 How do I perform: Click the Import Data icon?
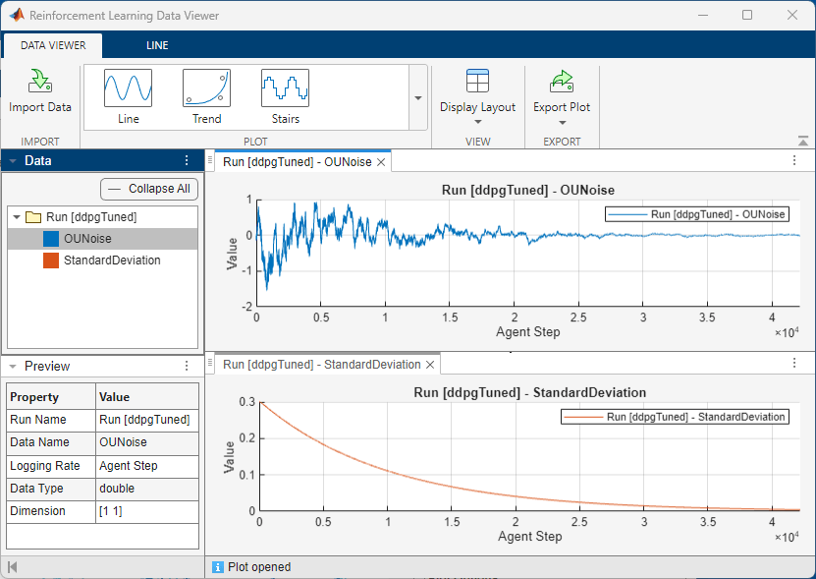tap(40, 83)
